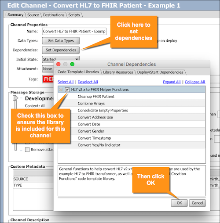Open the Initial State dropdown
Image resolution: width=220 pixels, height=223 pixels.
[61, 59]
